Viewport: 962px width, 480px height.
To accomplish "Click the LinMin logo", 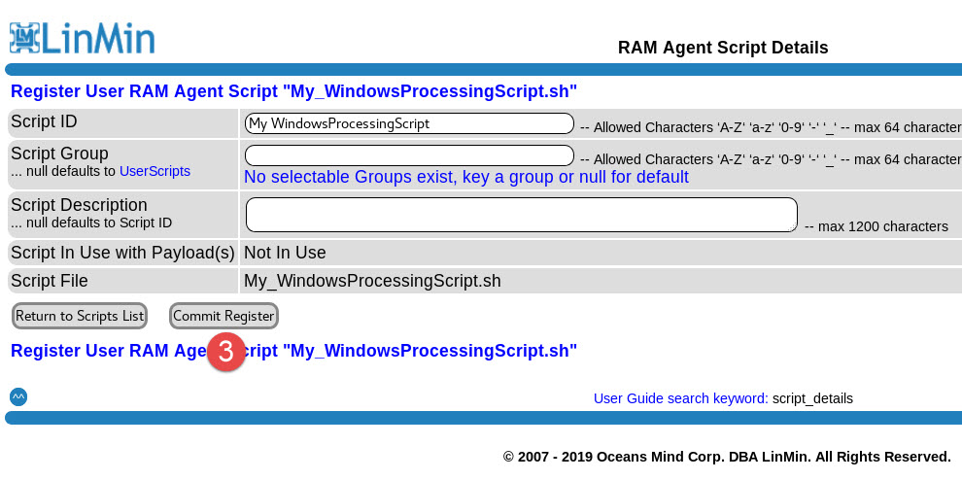I will tap(83, 38).
